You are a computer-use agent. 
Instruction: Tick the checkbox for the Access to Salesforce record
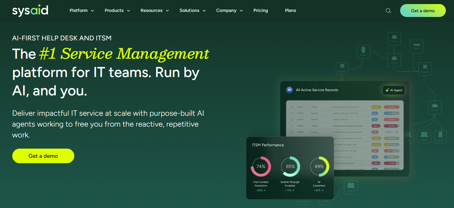click(292, 113)
